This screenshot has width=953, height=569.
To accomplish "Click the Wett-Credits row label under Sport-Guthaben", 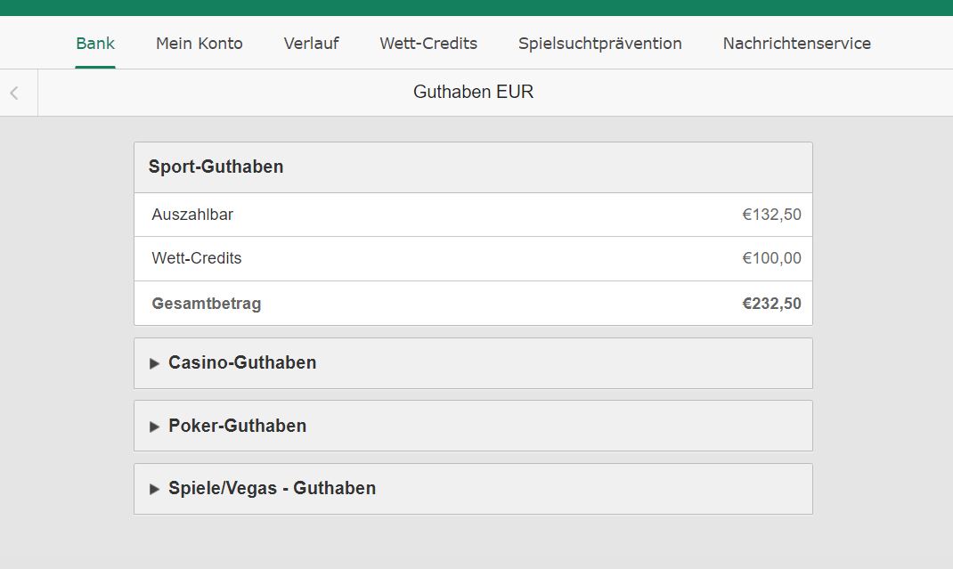I will 197,259.
